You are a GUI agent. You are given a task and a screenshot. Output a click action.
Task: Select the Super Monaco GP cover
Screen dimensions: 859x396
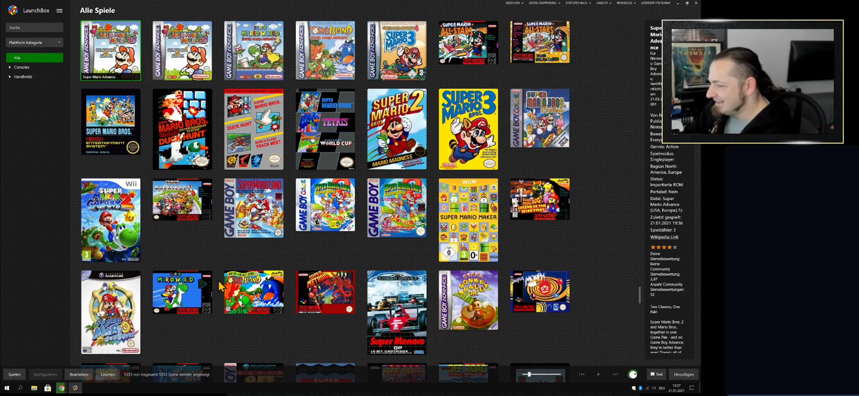point(397,312)
